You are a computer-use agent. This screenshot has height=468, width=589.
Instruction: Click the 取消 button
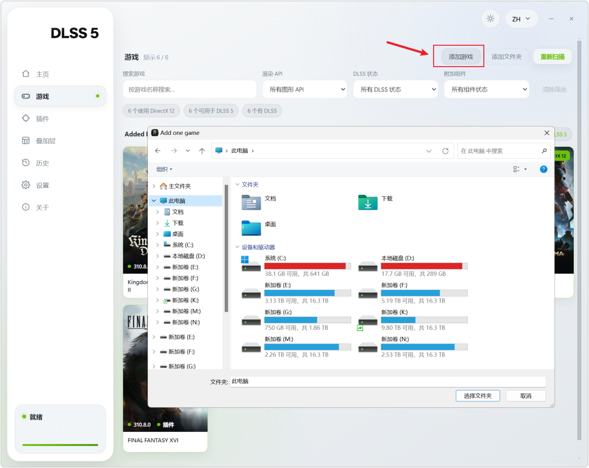pos(526,396)
